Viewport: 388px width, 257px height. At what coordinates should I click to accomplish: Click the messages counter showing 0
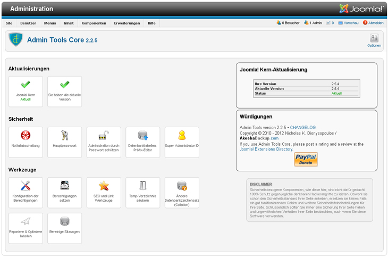click(x=330, y=23)
